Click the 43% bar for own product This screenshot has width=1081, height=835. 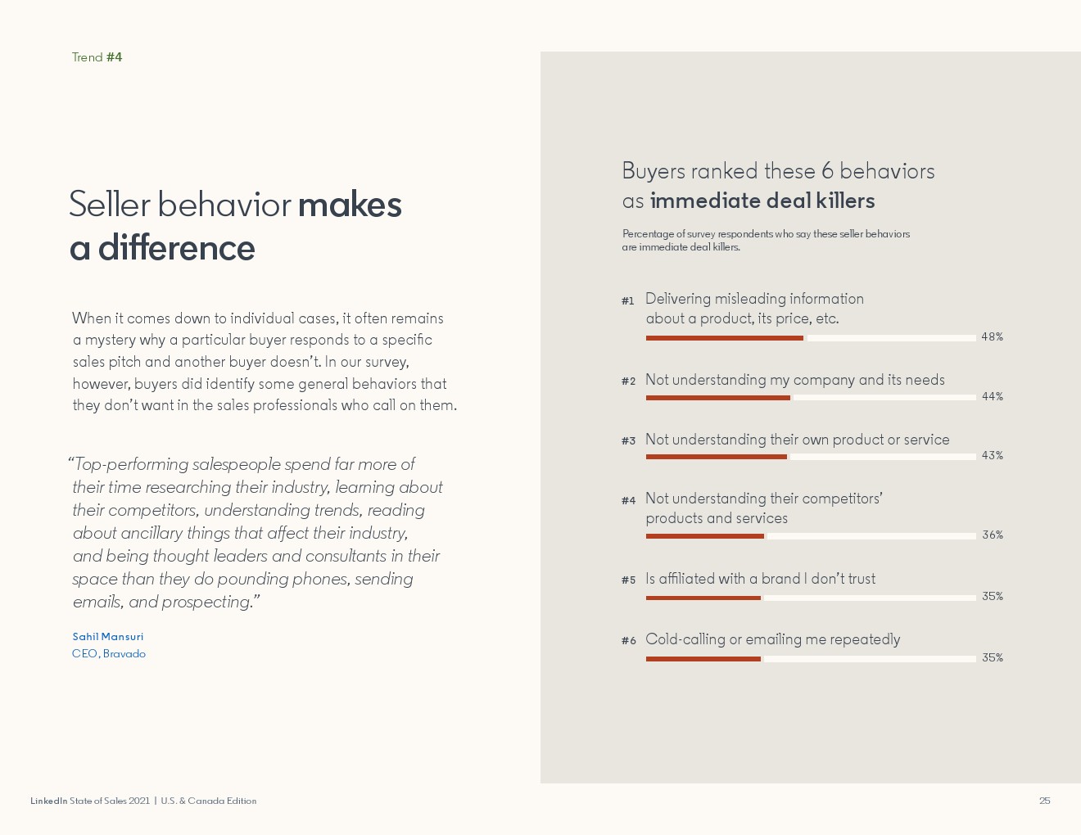pos(716,457)
